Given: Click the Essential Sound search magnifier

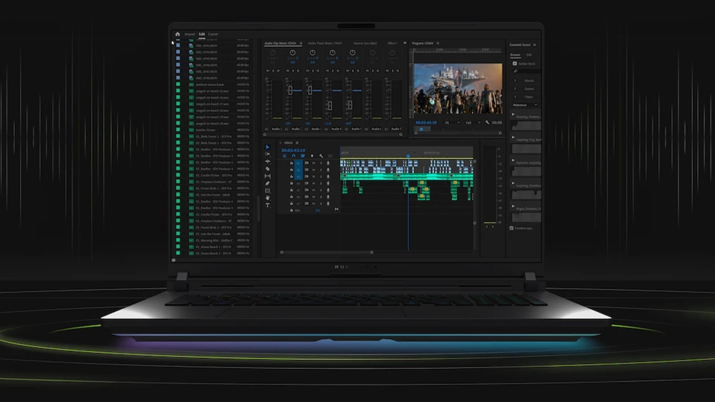Looking at the screenshot, I should [515, 71].
